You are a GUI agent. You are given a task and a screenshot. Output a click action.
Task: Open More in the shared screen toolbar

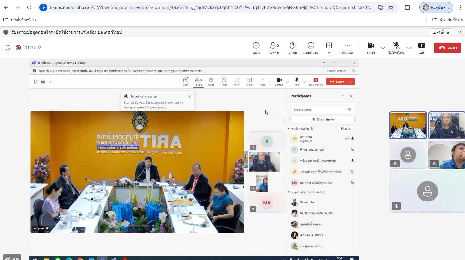tap(262, 82)
